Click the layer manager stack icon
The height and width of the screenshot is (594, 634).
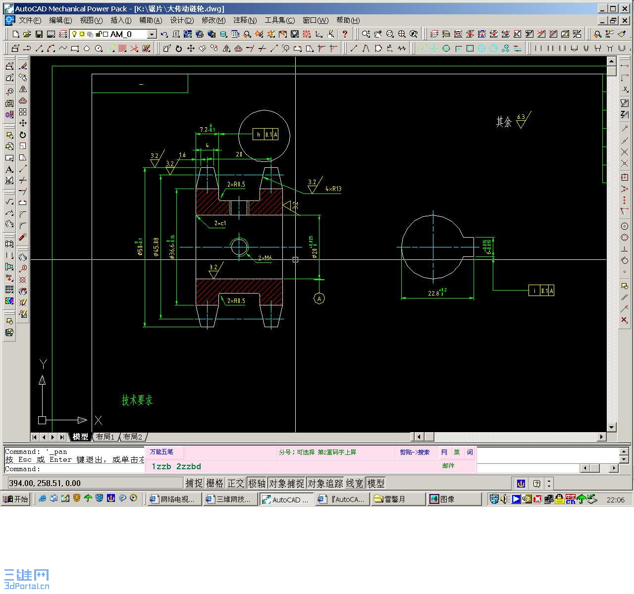63,34
